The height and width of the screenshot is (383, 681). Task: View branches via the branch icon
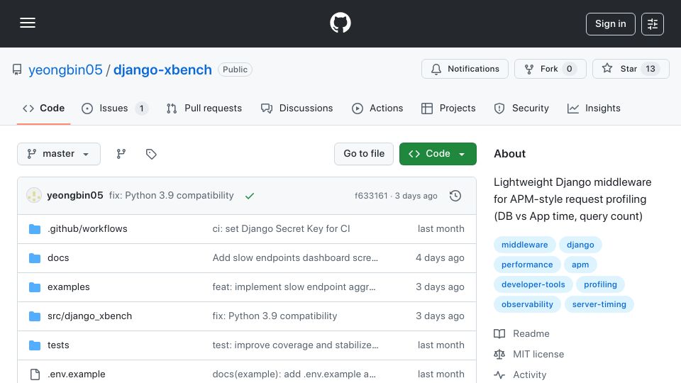tap(121, 154)
